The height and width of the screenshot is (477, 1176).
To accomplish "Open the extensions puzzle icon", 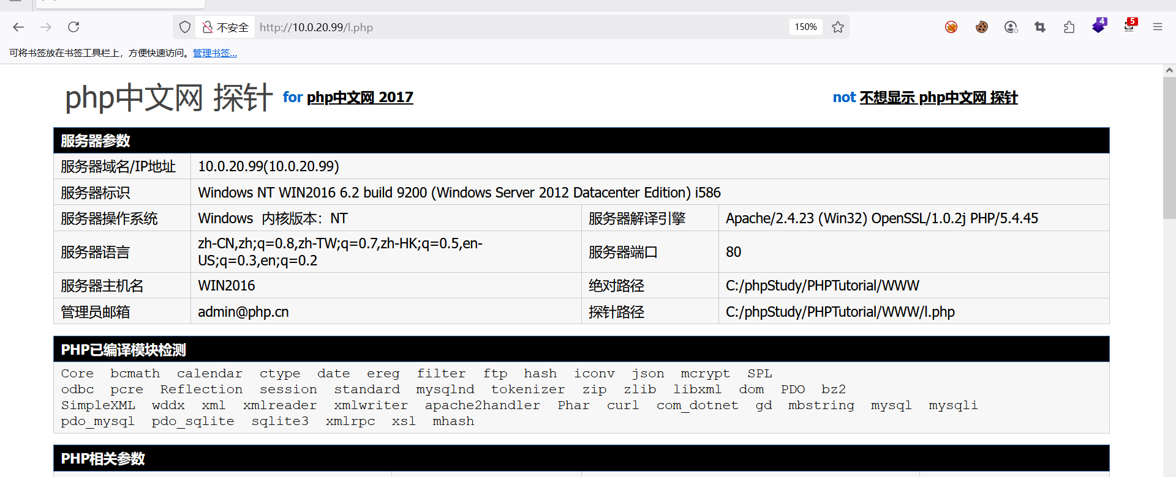I will [1069, 27].
